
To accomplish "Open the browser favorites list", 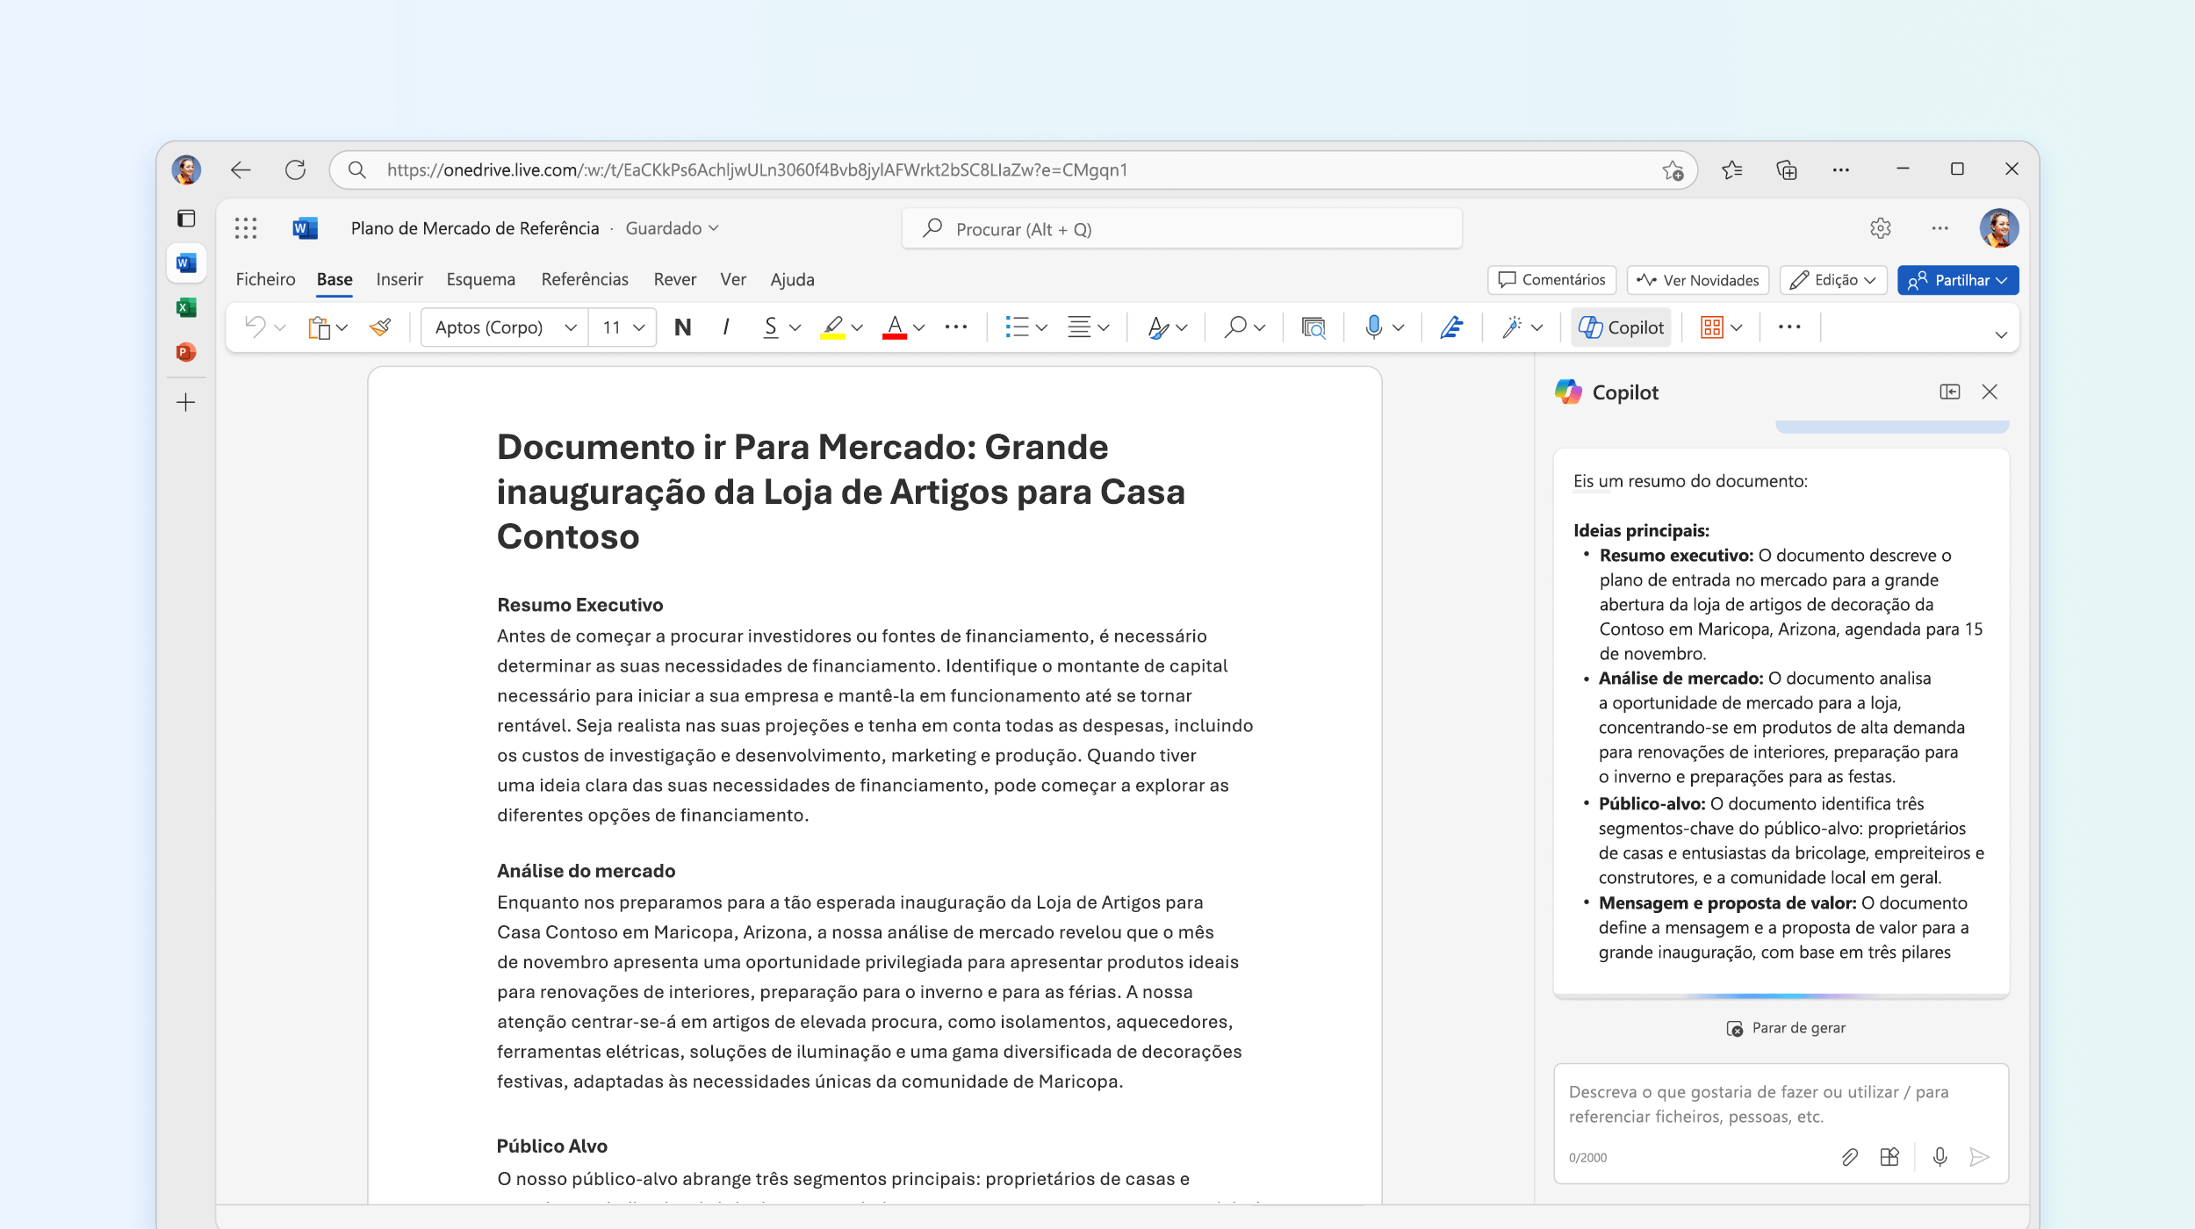I will click(1731, 169).
